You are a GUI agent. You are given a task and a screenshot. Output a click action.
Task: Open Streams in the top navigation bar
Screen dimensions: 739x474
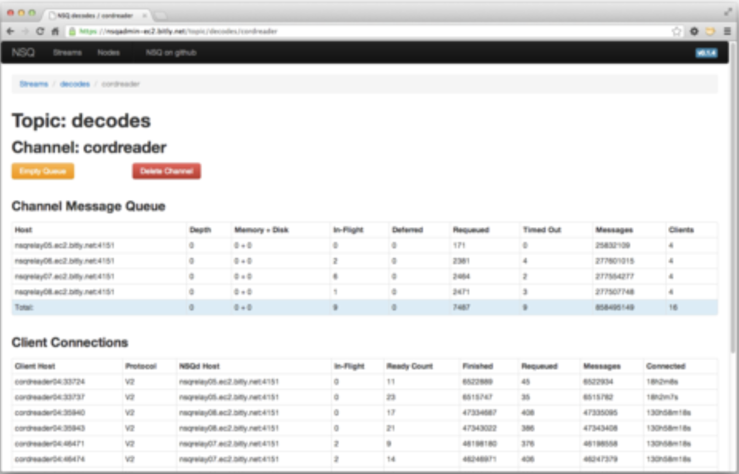click(x=67, y=52)
